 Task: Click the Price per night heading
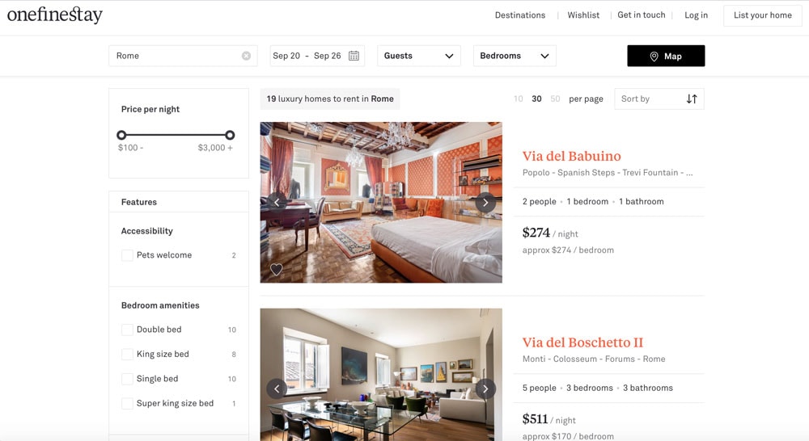[150, 109]
